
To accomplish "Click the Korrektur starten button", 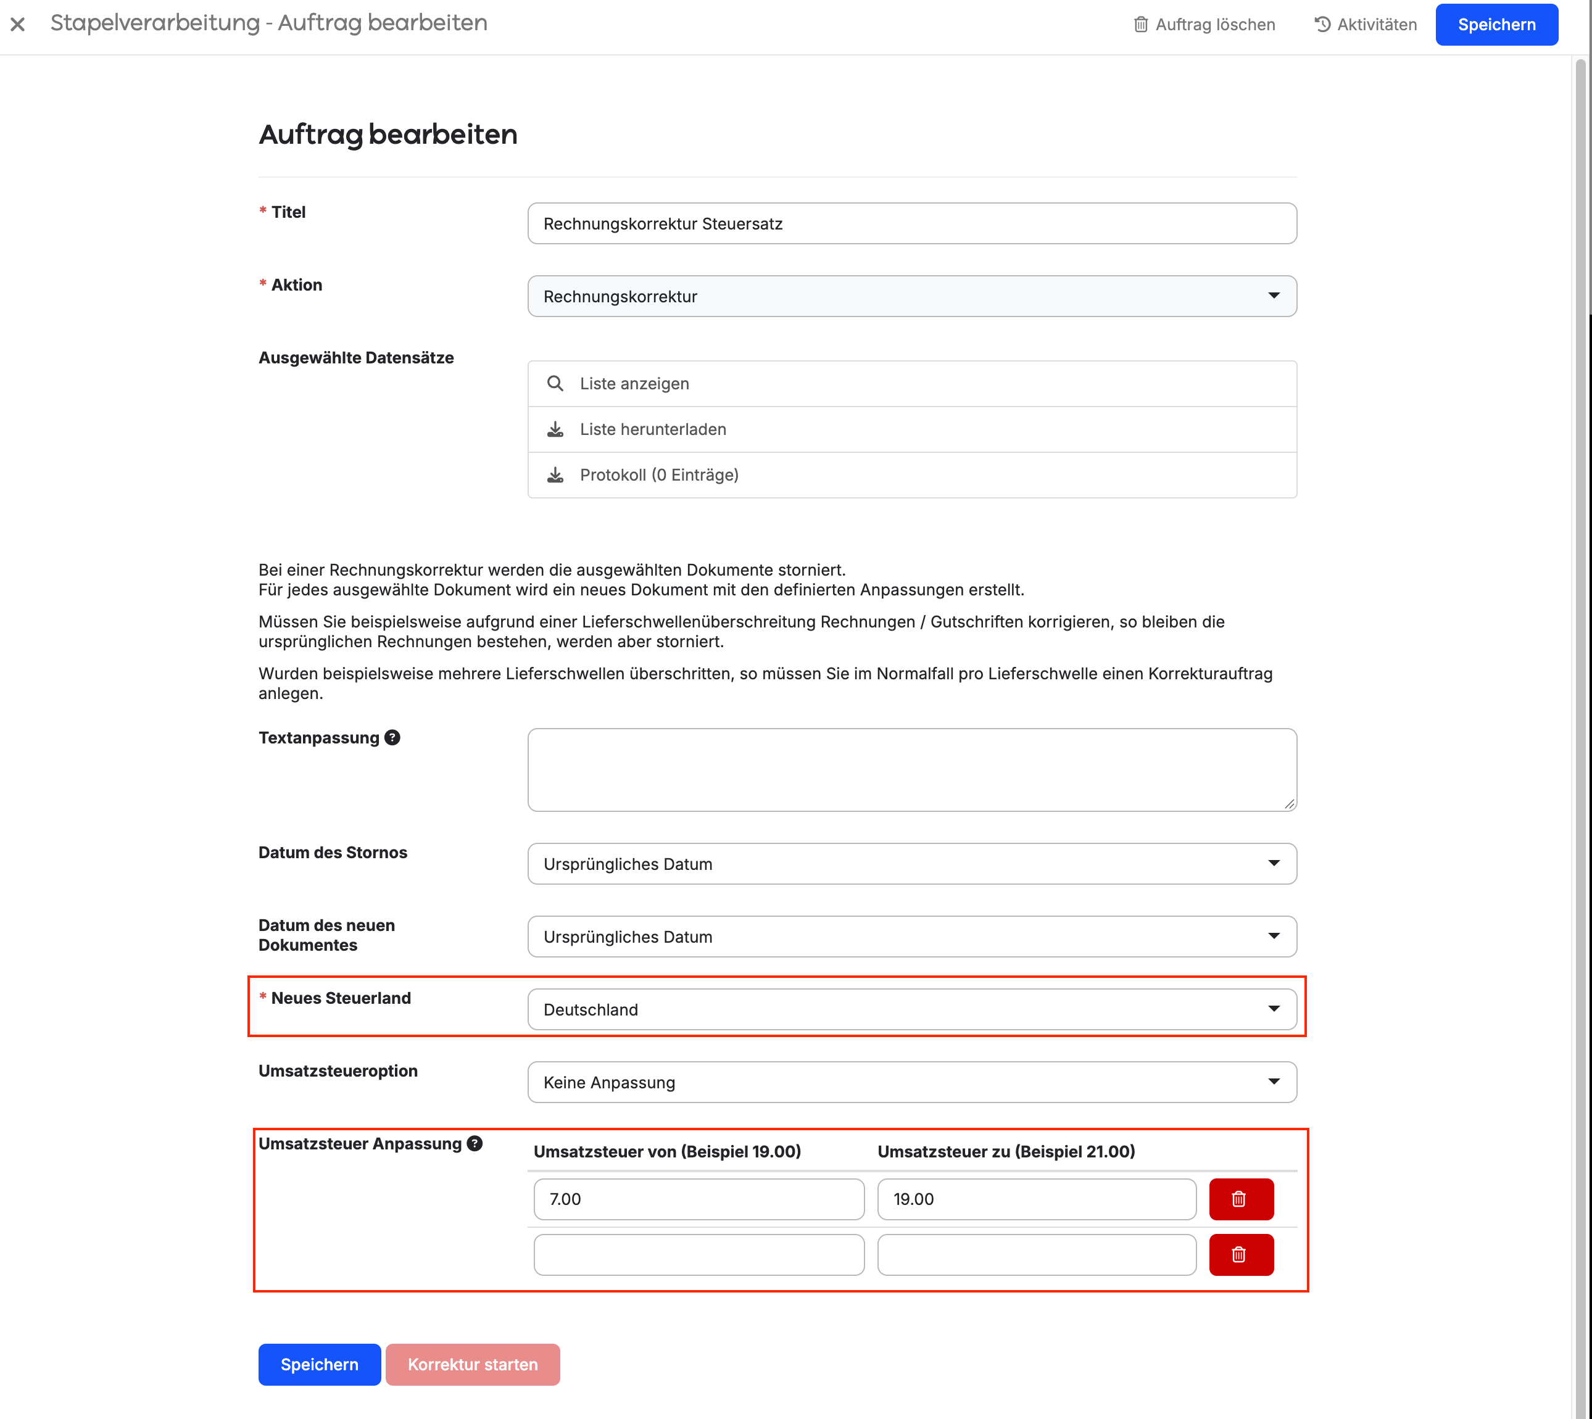I will (x=473, y=1365).
